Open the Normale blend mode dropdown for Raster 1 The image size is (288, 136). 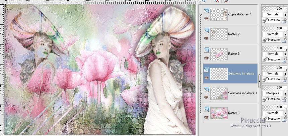[275, 113]
